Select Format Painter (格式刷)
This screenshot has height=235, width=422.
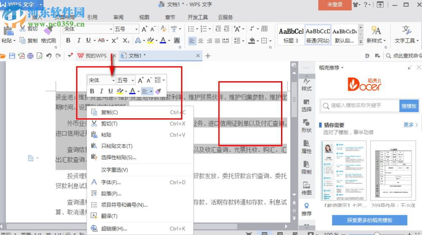point(49,35)
